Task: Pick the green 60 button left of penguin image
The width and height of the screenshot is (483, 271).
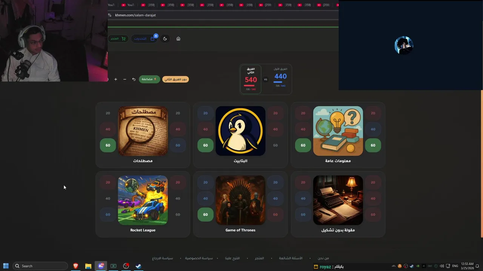Action: pos(205,145)
